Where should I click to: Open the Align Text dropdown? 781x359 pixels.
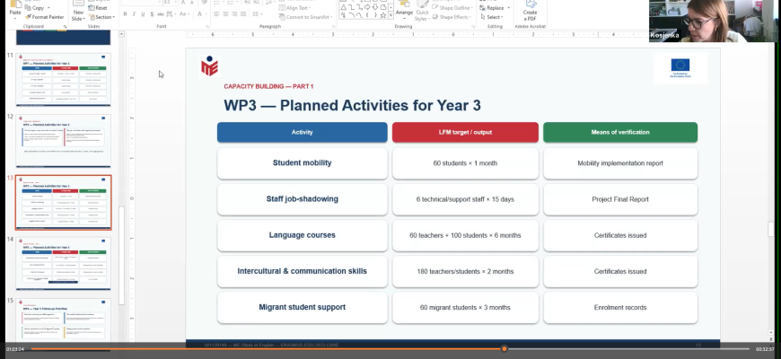pos(294,8)
